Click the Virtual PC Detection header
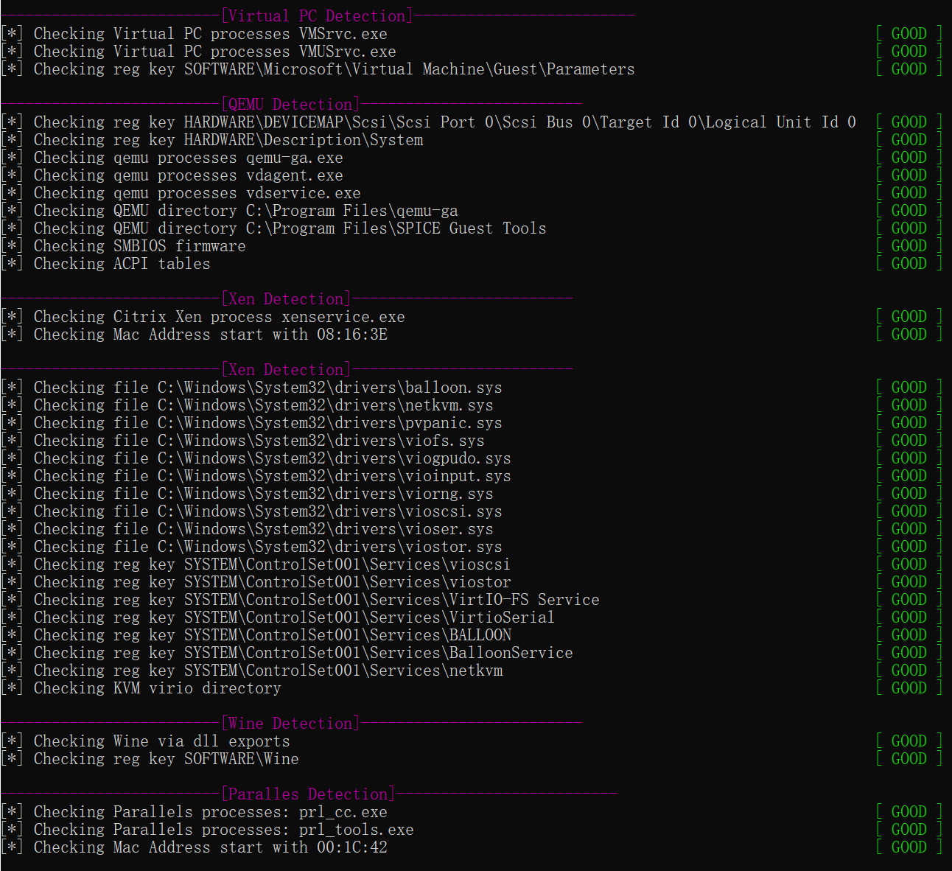This screenshot has width=952, height=871. (317, 16)
